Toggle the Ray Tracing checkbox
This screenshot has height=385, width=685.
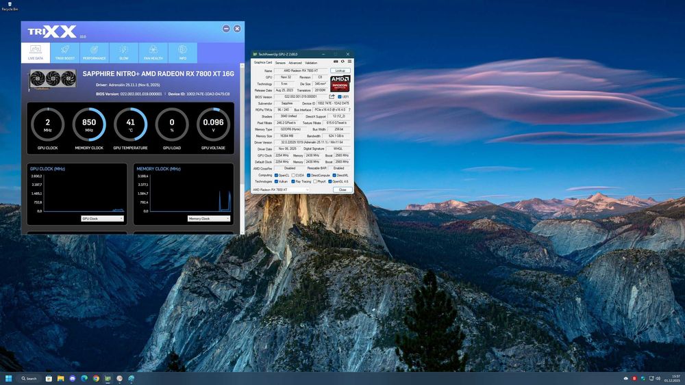[x=293, y=181]
